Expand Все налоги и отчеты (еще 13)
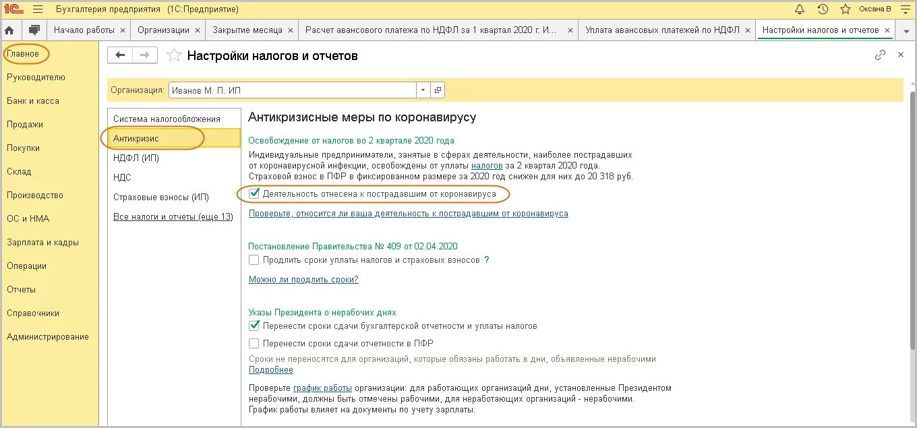 (173, 216)
